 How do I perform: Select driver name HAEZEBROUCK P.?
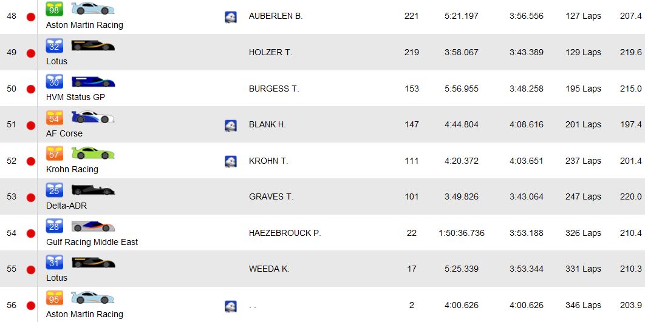(x=285, y=233)
